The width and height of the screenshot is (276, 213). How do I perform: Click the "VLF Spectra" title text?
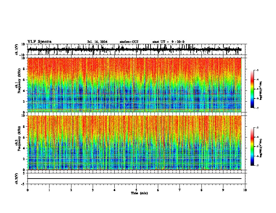pos(39,42)
